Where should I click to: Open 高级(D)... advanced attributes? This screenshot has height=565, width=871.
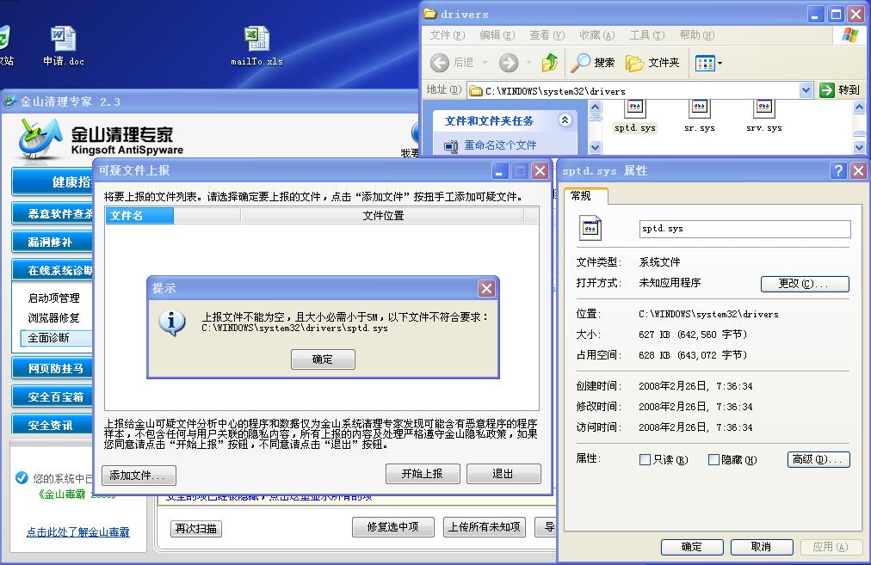818,459
